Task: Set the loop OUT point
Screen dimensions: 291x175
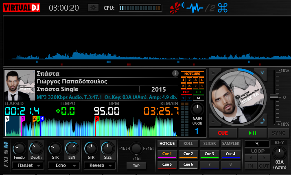Action: point(264,166)
